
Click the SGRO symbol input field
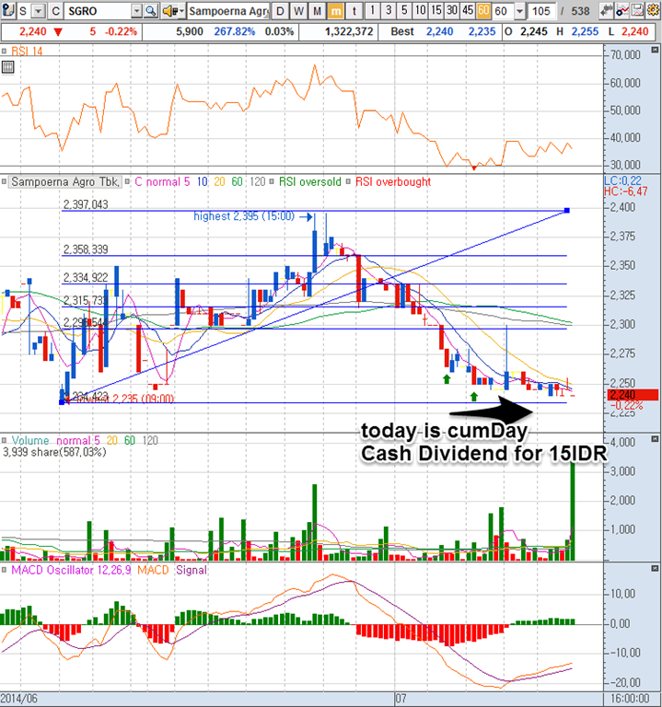pyautogui.click(x=98, y=10)
